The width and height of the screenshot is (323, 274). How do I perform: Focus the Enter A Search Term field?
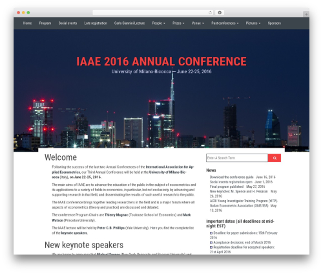237,158
